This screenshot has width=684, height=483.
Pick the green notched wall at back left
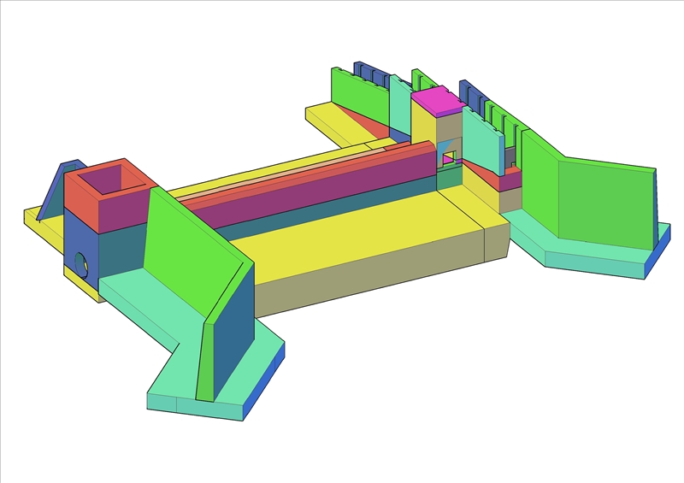coord(359,96)
